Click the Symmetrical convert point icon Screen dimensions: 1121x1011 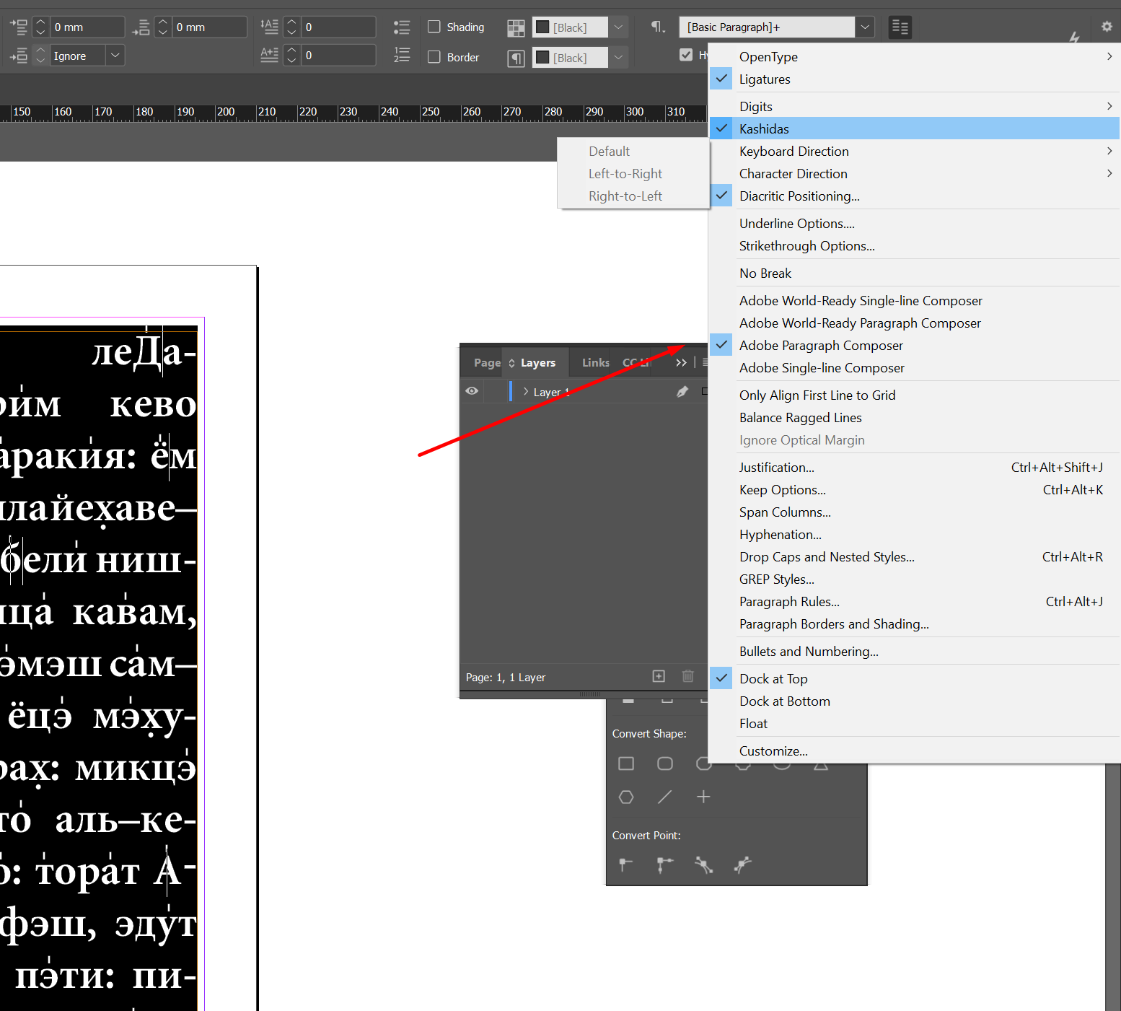pyautogui.click(x=742, y=864)
